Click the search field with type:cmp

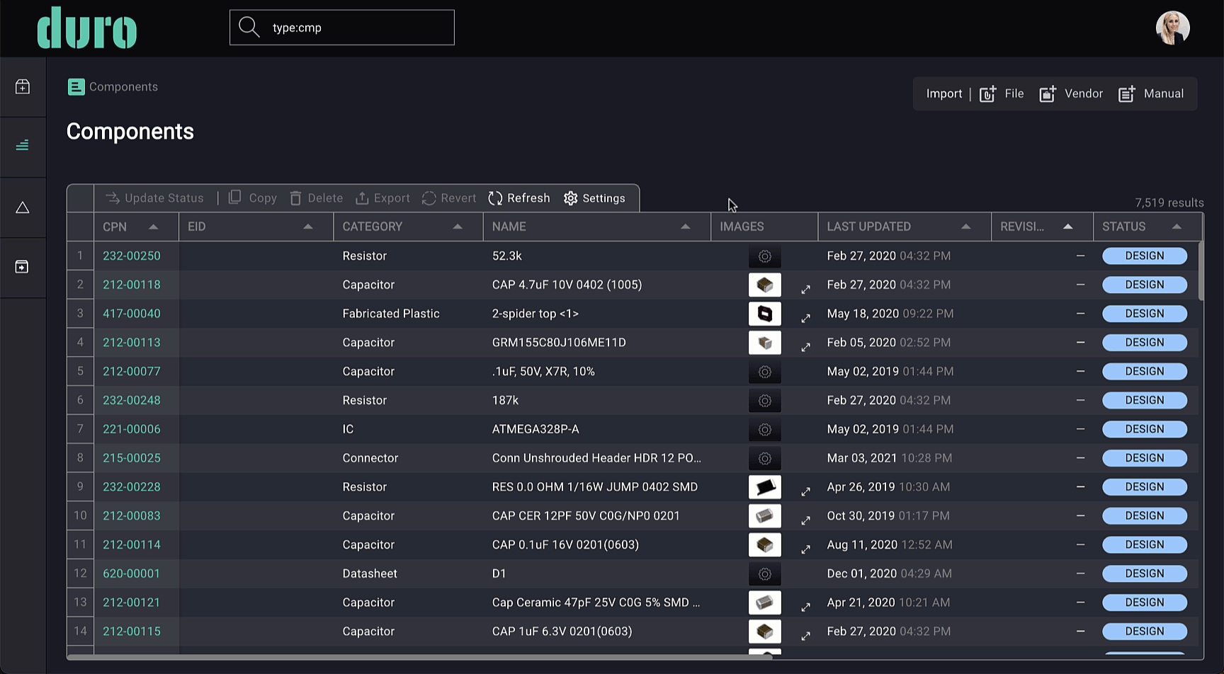[x=342, y=28]
